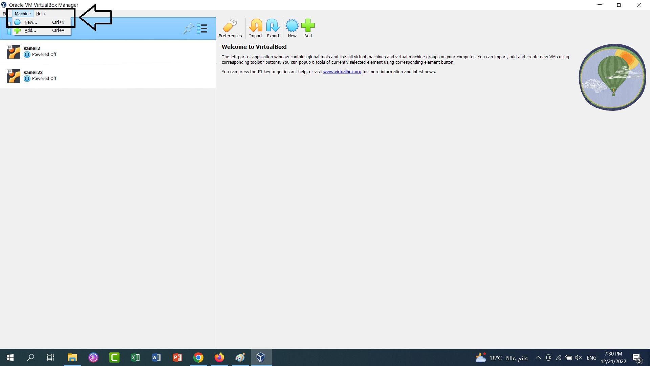
Task: Open Preferences from the toolbar
Action: (x=230, y=28)
